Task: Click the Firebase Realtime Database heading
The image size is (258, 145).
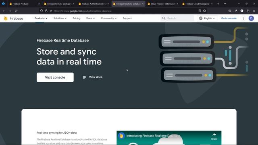Action: pos(62,40)
